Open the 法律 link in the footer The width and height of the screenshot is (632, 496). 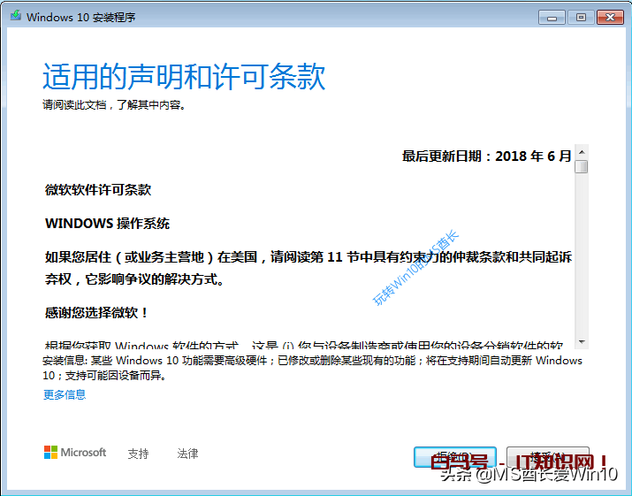(x=187, y=454)
